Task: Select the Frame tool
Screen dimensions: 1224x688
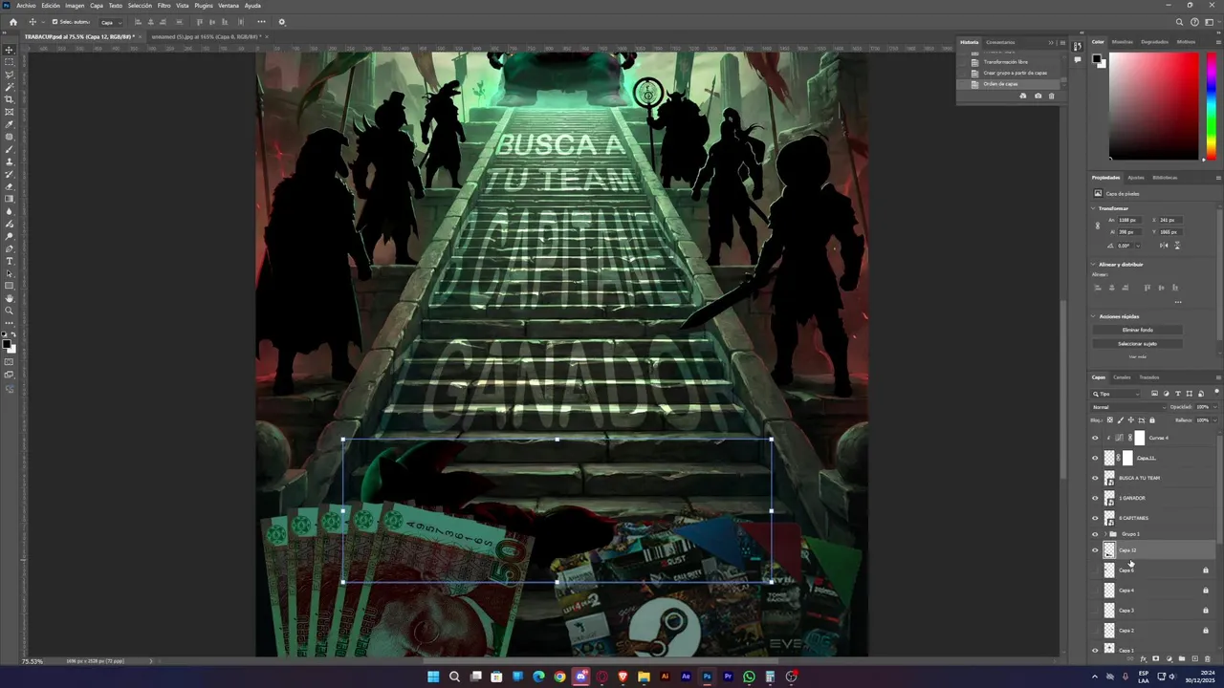Action: click(x=10, y=112)
